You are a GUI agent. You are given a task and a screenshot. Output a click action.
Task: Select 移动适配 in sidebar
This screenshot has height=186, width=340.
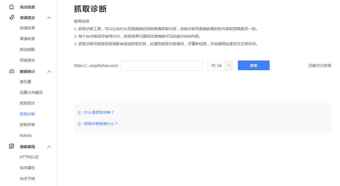click(x=27, y=49)
